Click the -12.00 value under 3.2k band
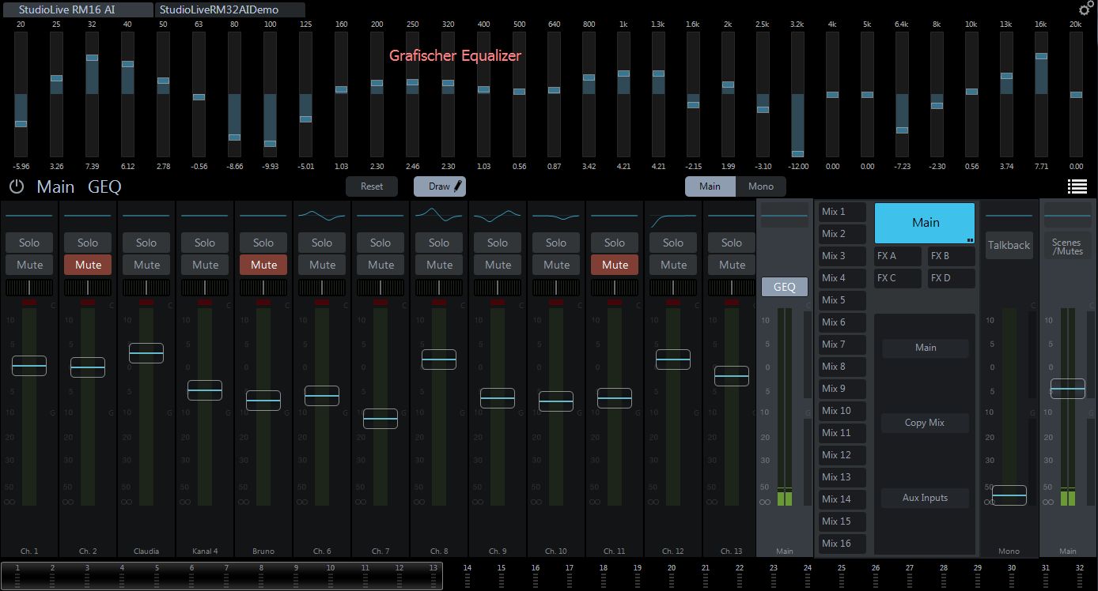Screen dimensions: 1098x591 pos(797,167)
